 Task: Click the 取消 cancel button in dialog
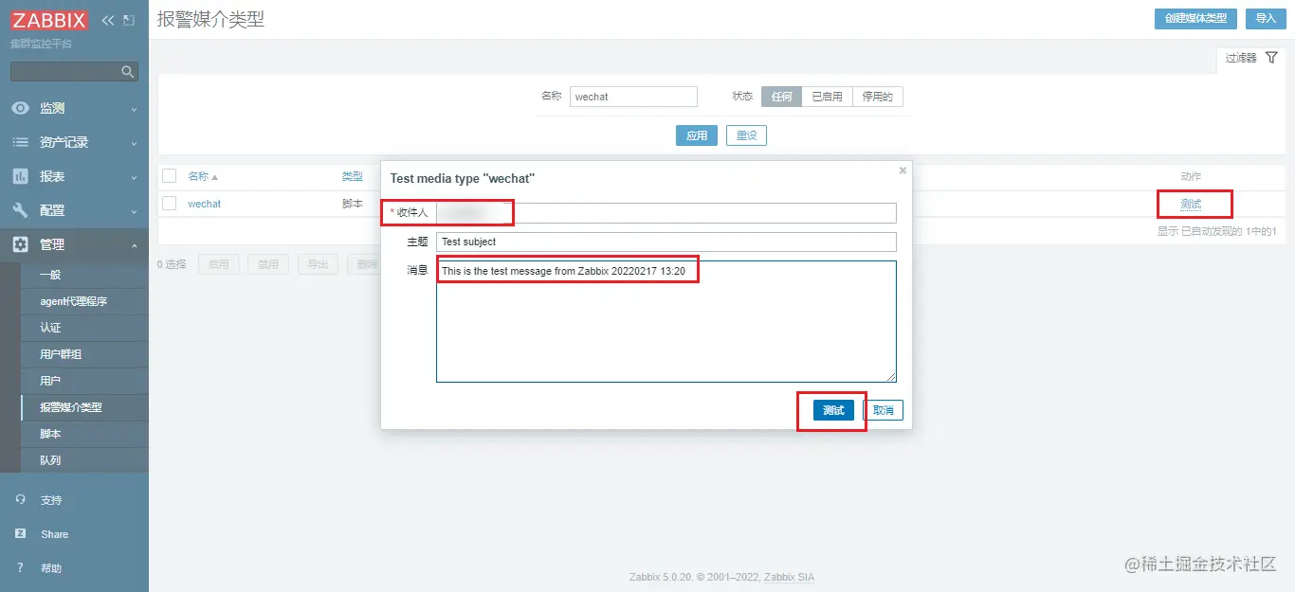tap(883, 410)
